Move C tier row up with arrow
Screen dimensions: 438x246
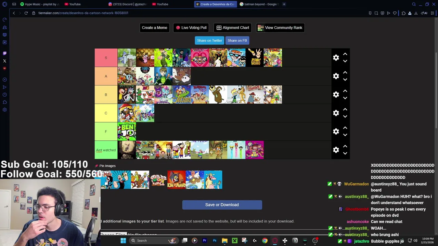pos(345,109)
